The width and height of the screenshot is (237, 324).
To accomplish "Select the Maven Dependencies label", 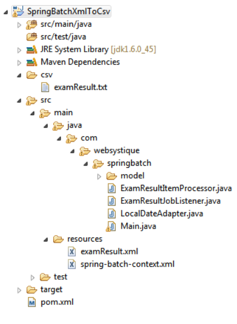I will (80, 62).
